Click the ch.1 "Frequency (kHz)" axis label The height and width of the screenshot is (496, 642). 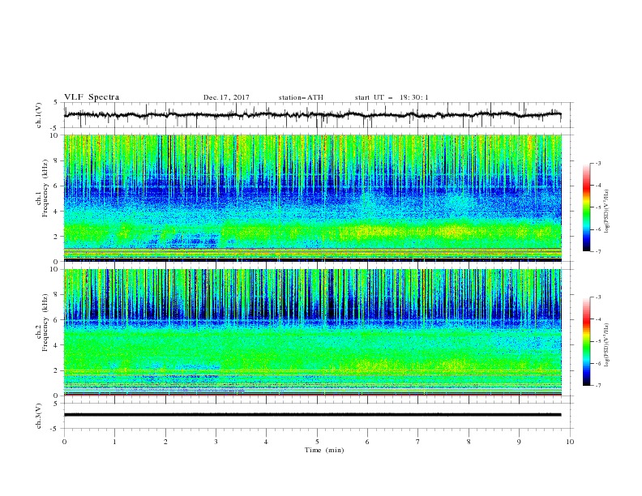[x=45, y=189]
